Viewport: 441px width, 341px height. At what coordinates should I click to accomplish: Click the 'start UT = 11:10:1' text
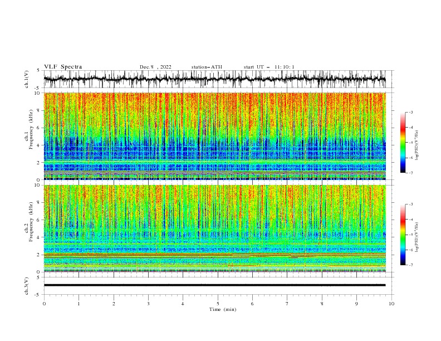(269, 67)
